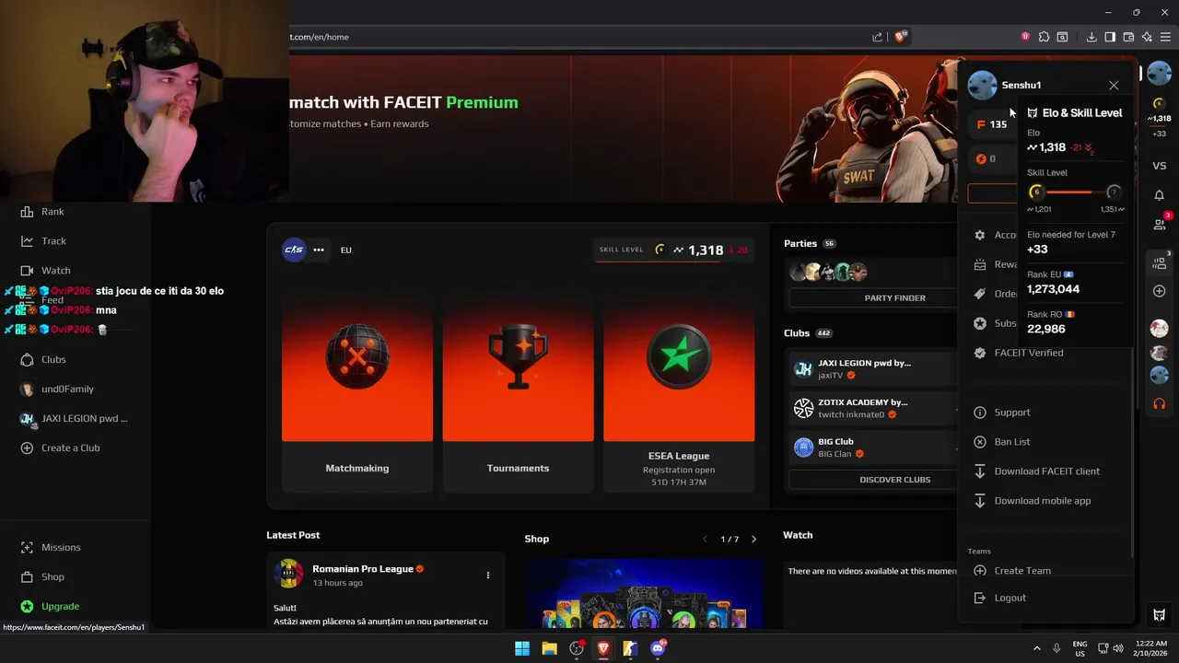1179x663 pixels.
Task: Open Romanian Pro League post options menu
Action: tap(488, 576)
